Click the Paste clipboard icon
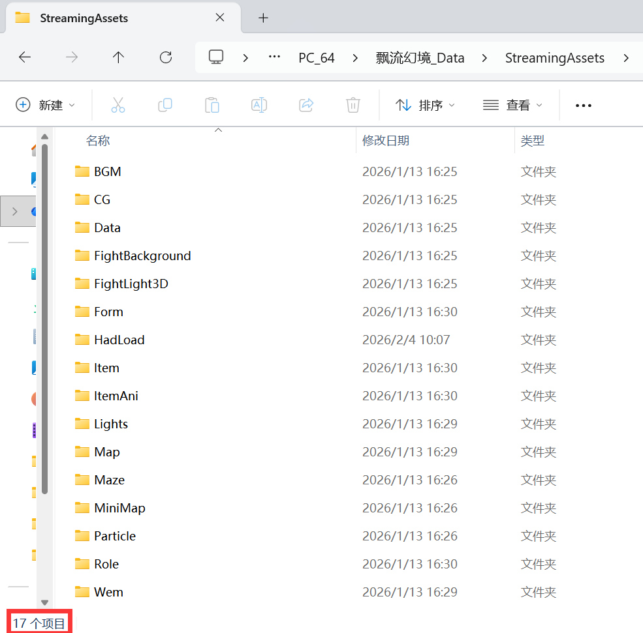The image size is (643, 633). (x=212, y=105)
